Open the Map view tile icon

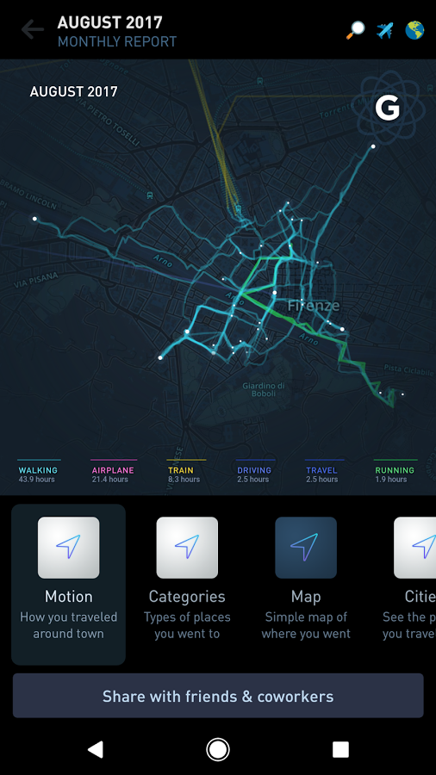pos(306,548)
